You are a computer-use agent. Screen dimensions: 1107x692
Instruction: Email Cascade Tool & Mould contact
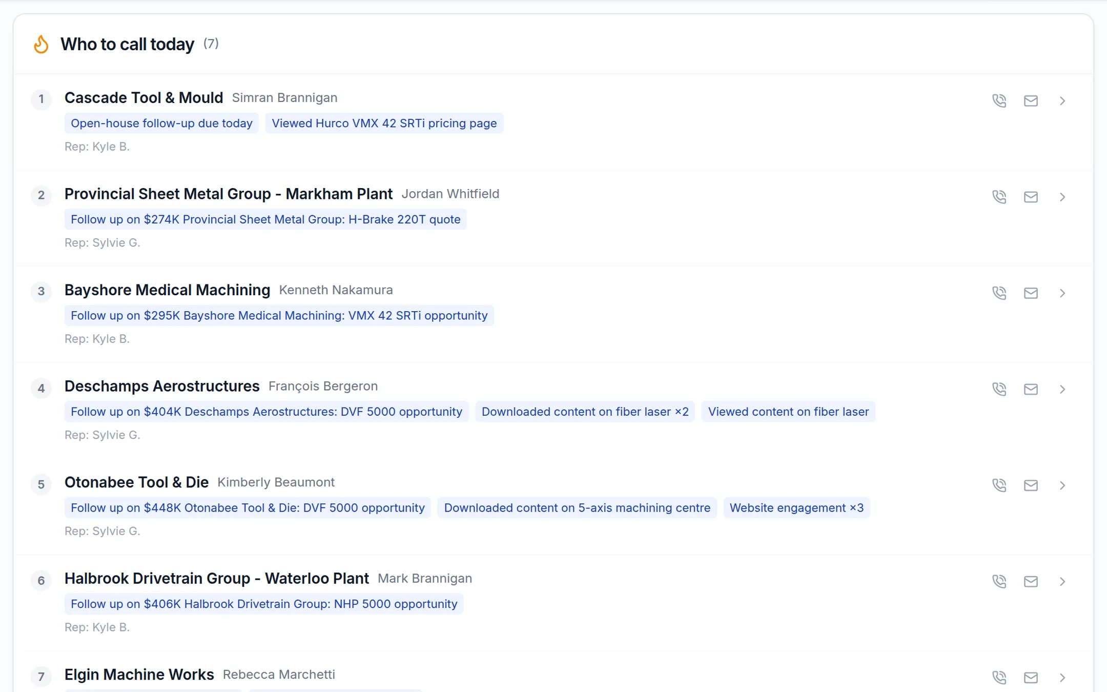[x=1031, y=100]
